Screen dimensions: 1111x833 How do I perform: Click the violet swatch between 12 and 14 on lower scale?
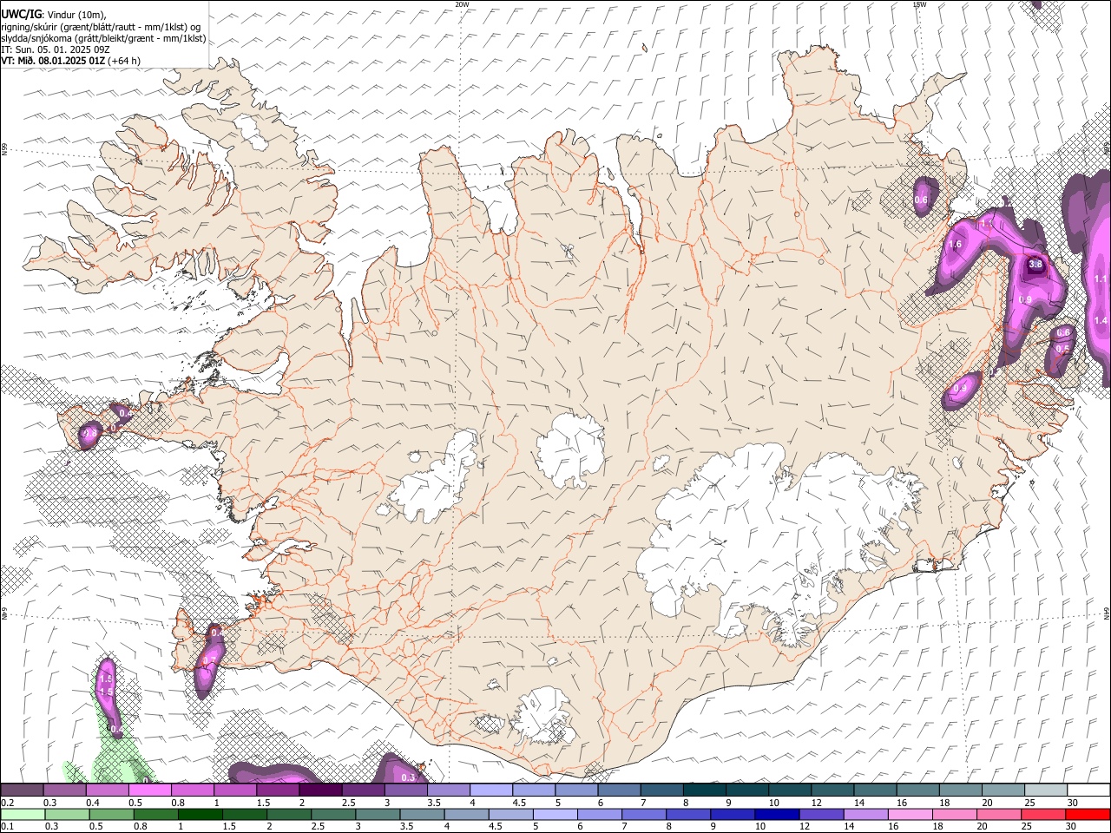click(821, 814)
